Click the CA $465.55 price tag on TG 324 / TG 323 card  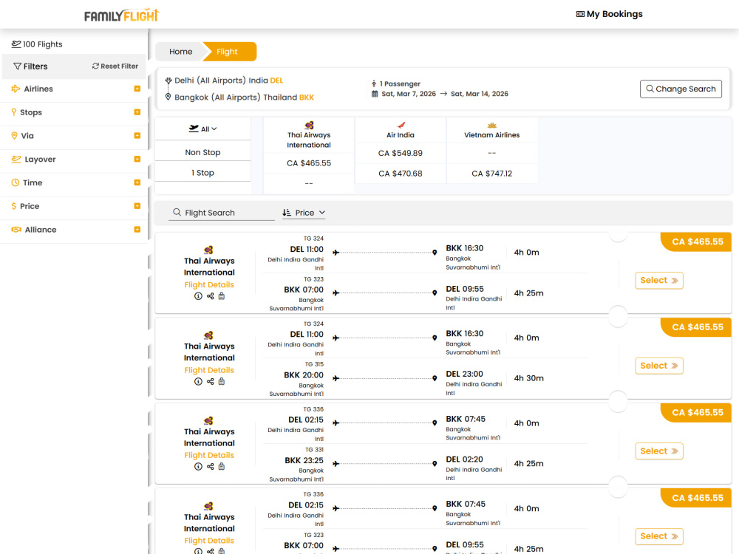695,242
